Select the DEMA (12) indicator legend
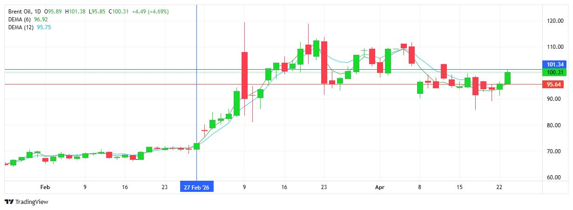 point(21,27)
